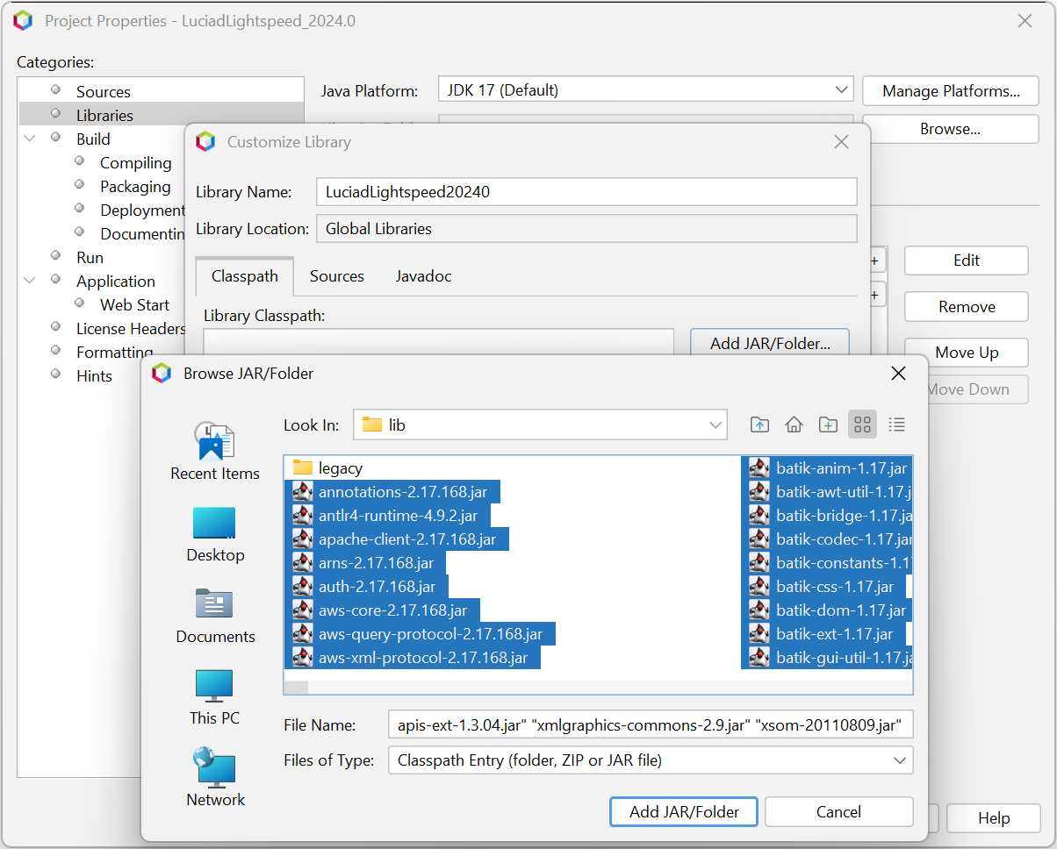
Task: Cancel the Browse JAR/Folder dialog
Action: pyautogui.click(x=838, y=812)
